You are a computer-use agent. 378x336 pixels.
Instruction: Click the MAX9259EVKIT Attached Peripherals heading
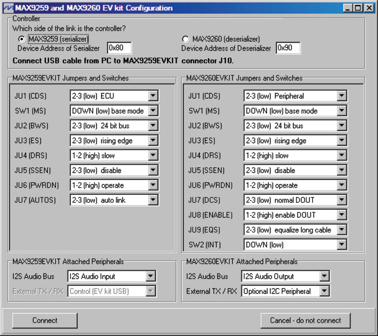68,262
